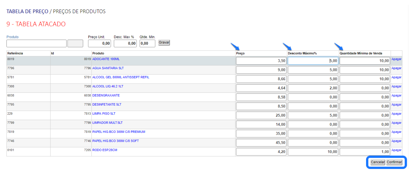Click the grey box beside the Produto field
The image size is (413, 176).
pos(75,43)
